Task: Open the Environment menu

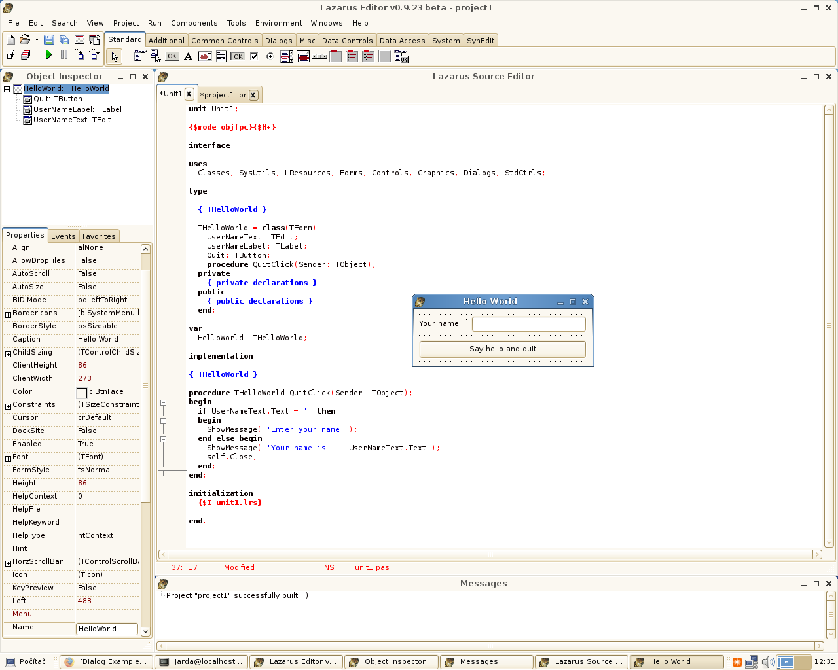Action: pyautogui.click(x=278, y=23)
